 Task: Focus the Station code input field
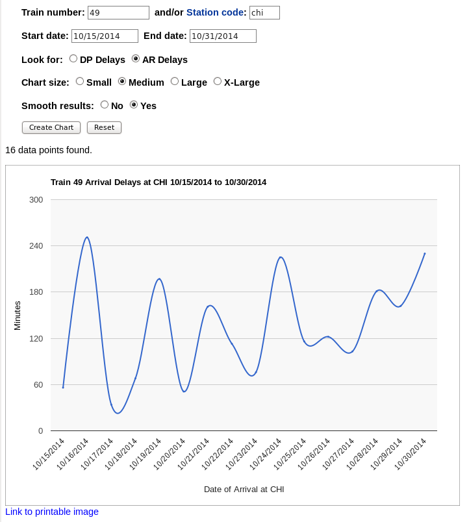tap(264, 12)
